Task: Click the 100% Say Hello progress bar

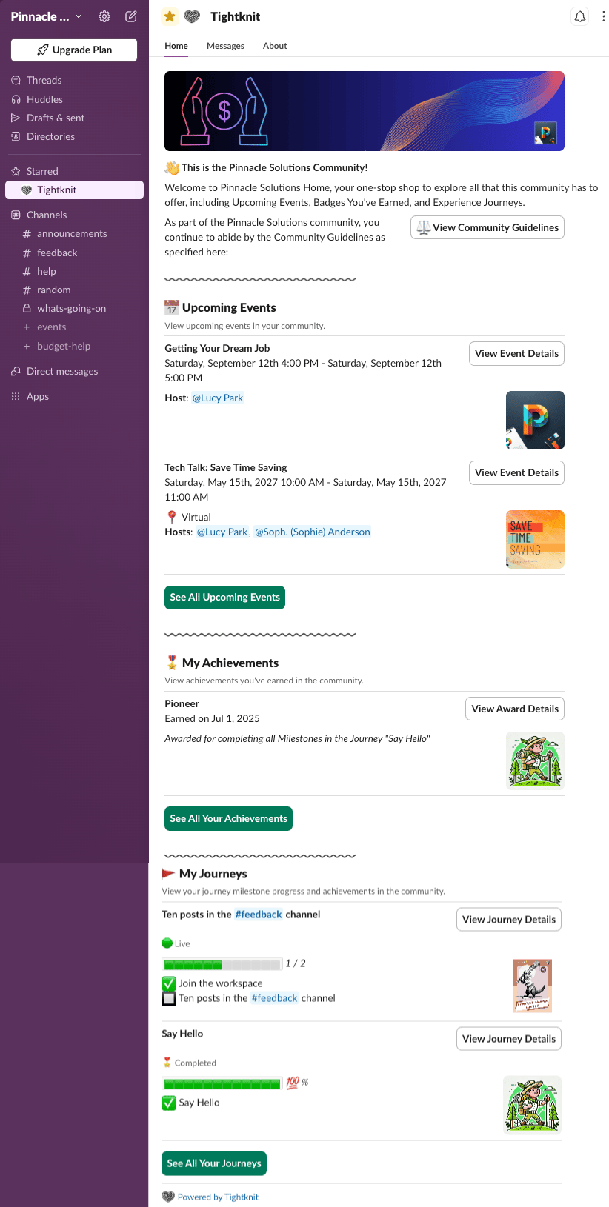Action: 222,1083
